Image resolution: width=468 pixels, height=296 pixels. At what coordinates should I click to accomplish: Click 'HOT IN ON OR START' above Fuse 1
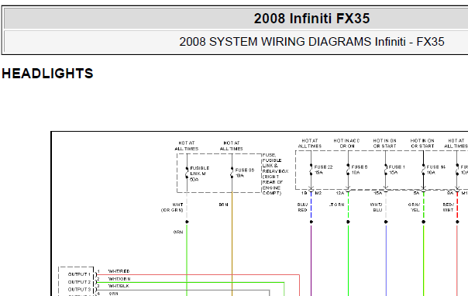pos(384,143)
